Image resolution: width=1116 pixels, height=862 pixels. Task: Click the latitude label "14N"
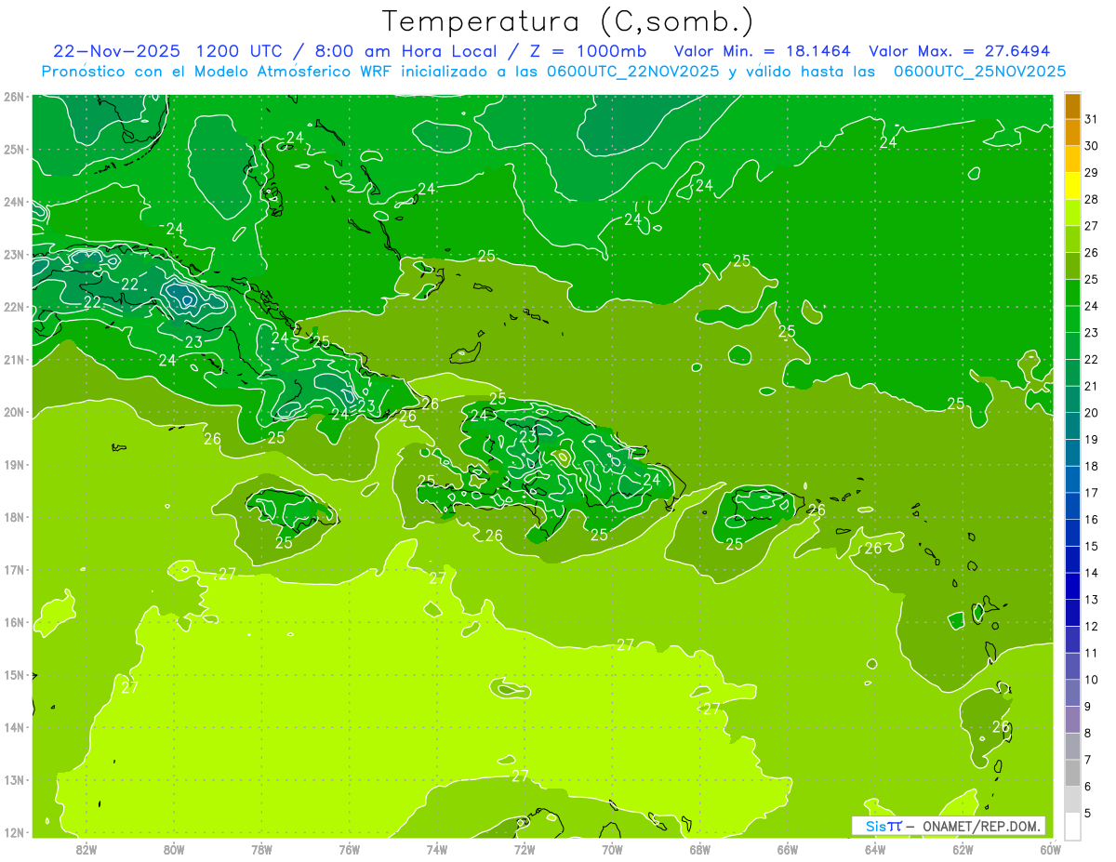coord(14,727)
